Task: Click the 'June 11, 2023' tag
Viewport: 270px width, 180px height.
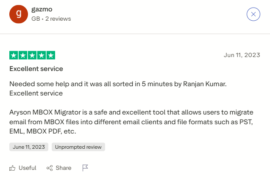Action: coord(29,147)
